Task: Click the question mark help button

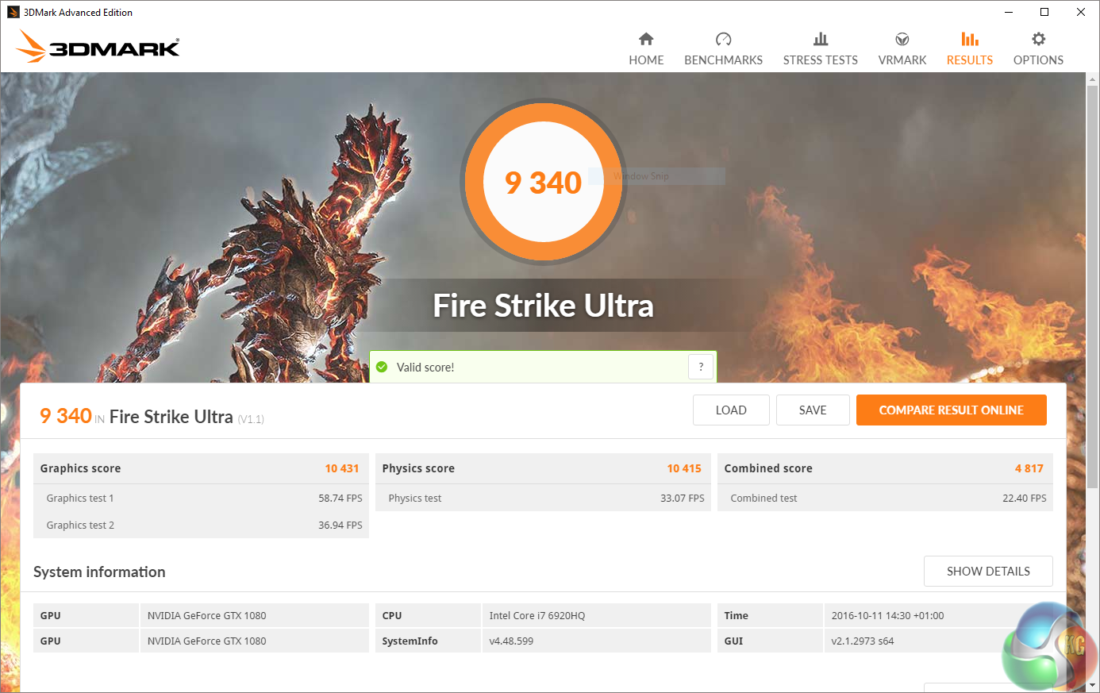Action: click(x=701, y=367)
